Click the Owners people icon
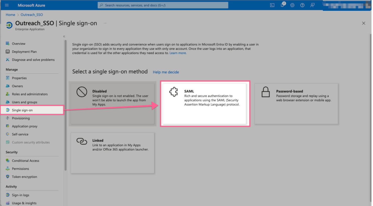The width and height of the screenshot is (373, 206). coord(8,86)
